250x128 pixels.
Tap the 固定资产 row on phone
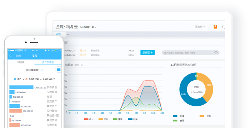pos(33,102)
